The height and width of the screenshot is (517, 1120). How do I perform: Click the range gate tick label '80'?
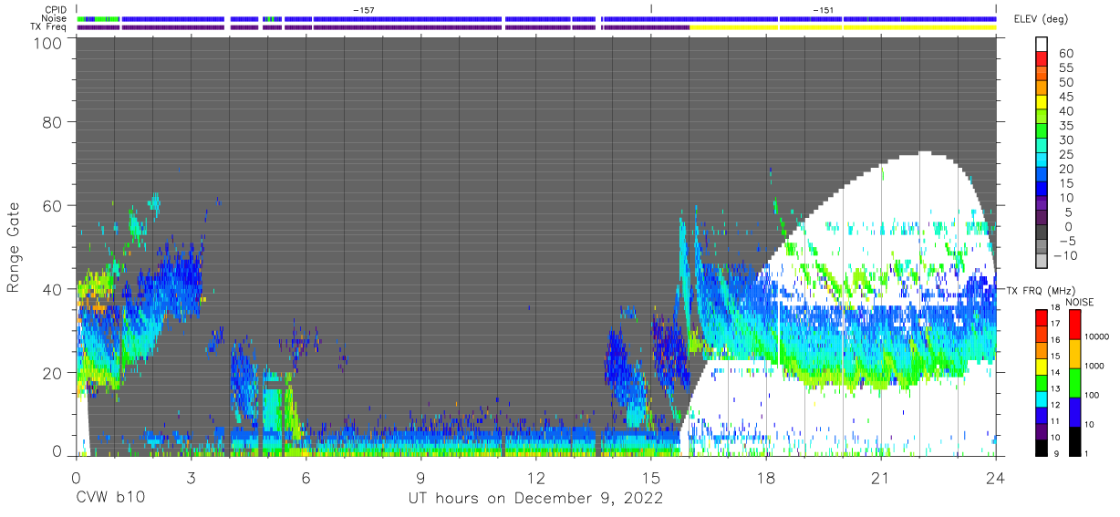[52, 121]
